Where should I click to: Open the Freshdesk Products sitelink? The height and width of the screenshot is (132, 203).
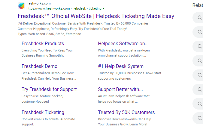[43, 44]
